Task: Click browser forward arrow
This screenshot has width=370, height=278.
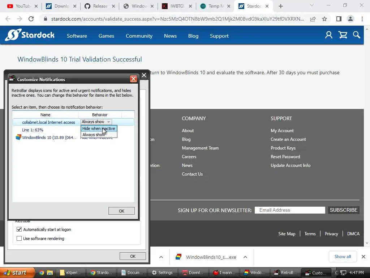Action: pyautogui.click(x=20, y=19)
